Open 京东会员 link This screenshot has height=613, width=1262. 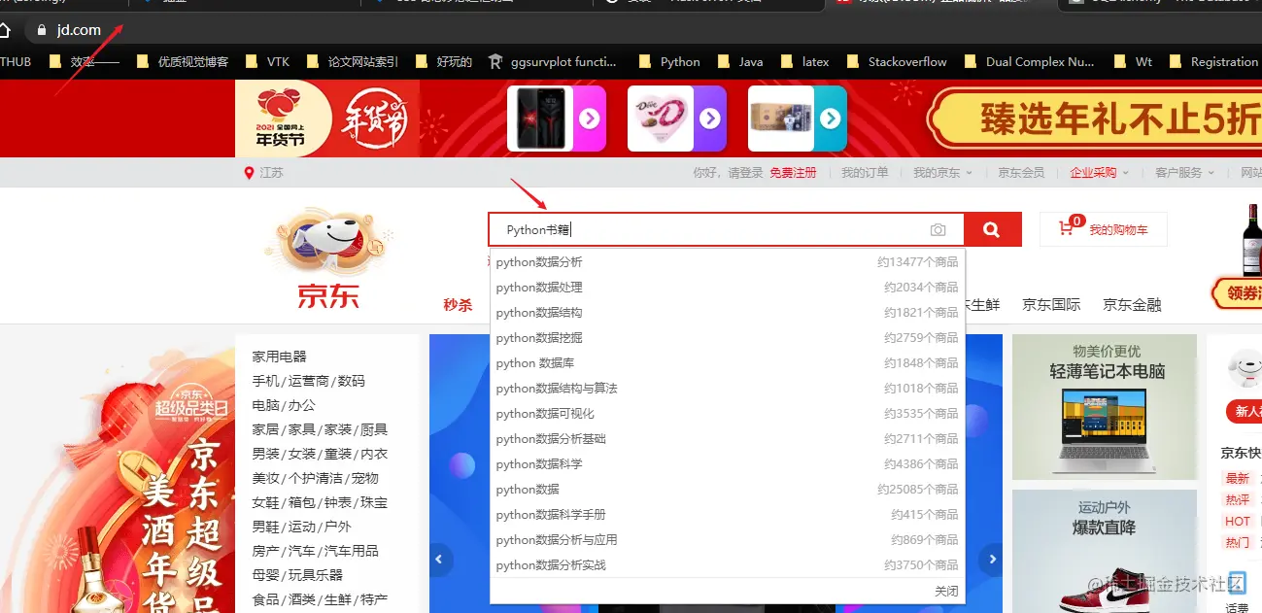coord(1021,173)
